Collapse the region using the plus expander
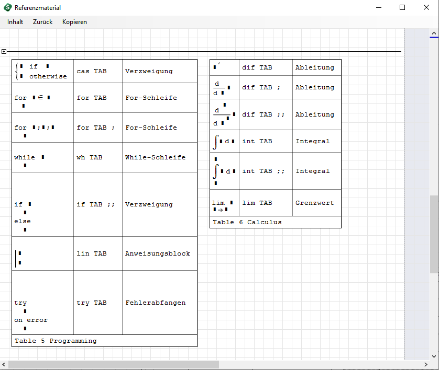The image size is (439, 370). [x=4, y=51]
